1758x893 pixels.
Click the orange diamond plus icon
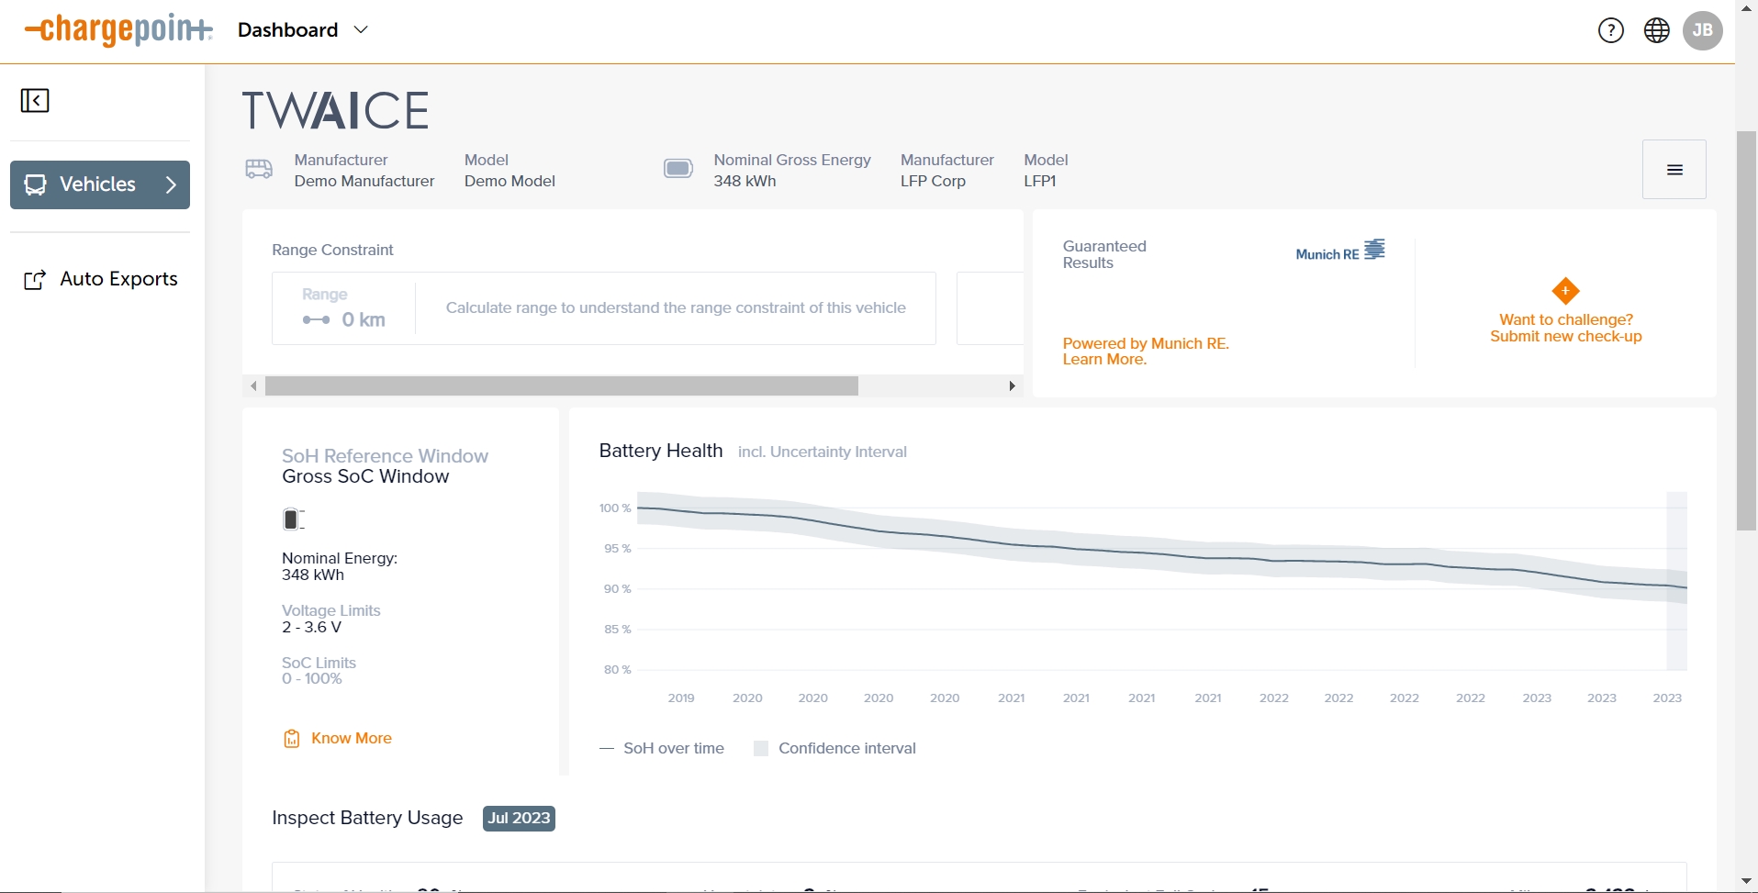coord(1565,291)
